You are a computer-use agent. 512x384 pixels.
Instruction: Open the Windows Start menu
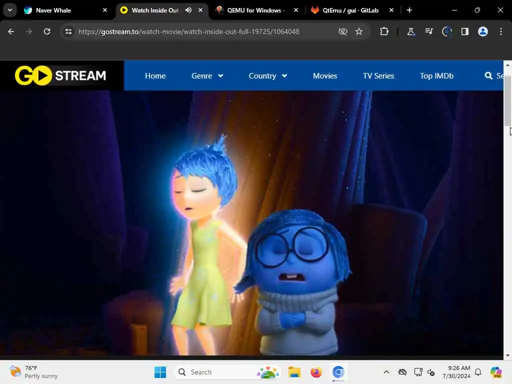coord(160,372)
